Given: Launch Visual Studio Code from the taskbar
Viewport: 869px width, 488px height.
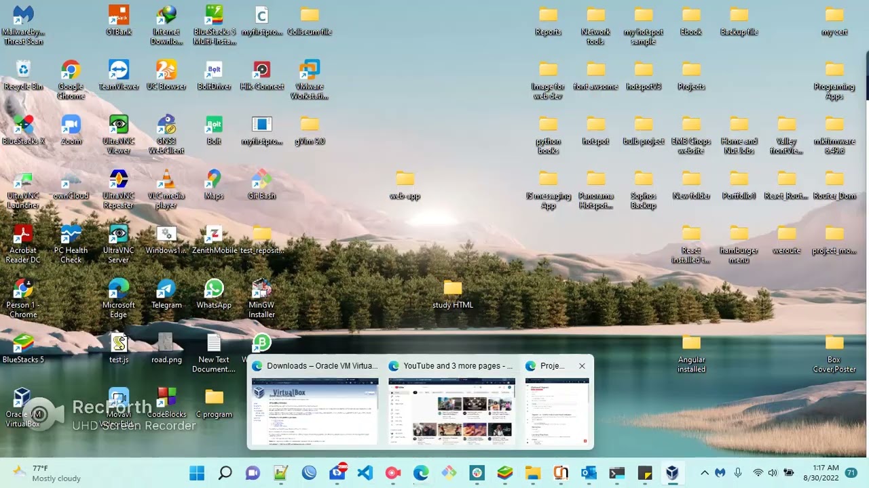Looking at the screenshot, I should [365, 473].
